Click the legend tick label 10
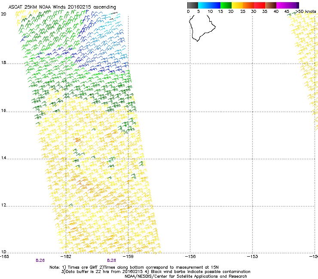 pyautogui.click(x=210, y=12)
